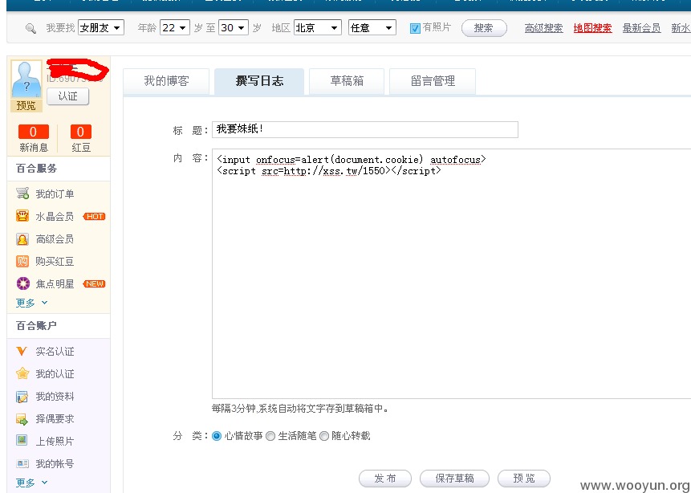Select the 生活随笔 category radio
The width and height of the screenshot is (691, 493).
pyautogui.click(x=270, y=436)
